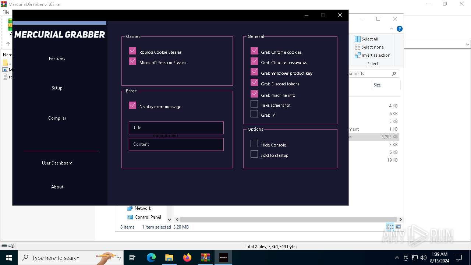Click the Invert selection icon in Explorer
The height and width of the screenshot is (265, 471).
click(357, 55)
